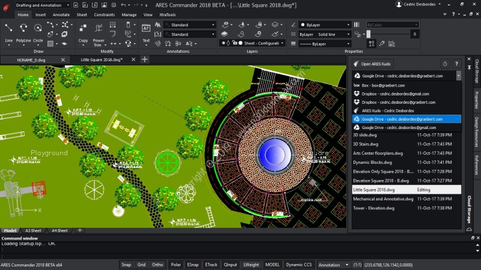
Task: Add a new drawing tab with plus
Action: tap(145, 59)
